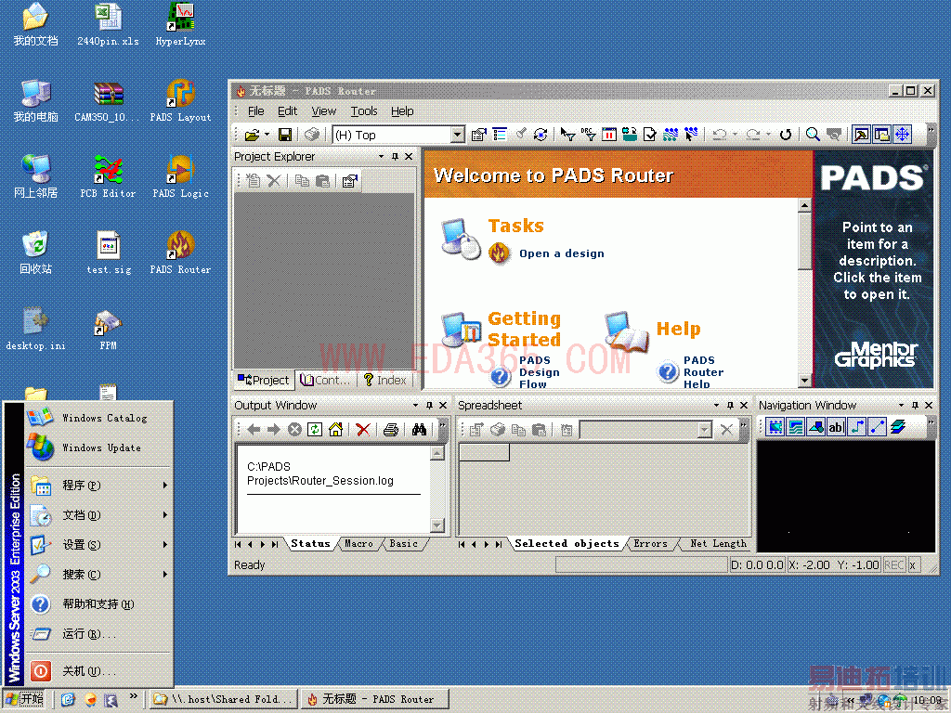951x713 pixels.
Task: Toggle the shapes display button in Navigation Window
Action: (x=816, y=427)
